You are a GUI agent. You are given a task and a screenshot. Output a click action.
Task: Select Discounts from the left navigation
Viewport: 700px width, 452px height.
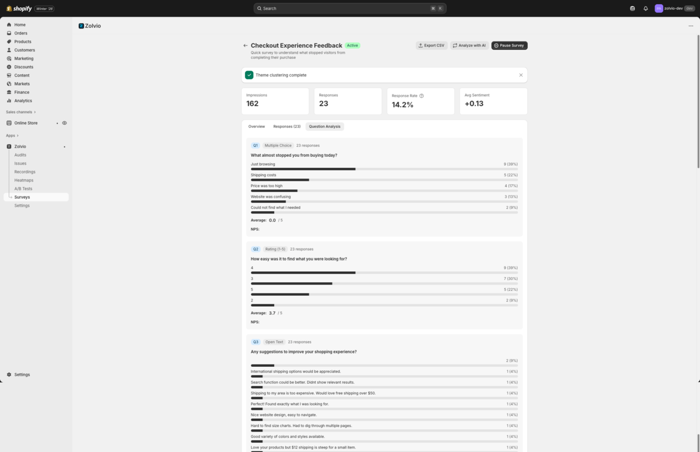click(23, 66)
